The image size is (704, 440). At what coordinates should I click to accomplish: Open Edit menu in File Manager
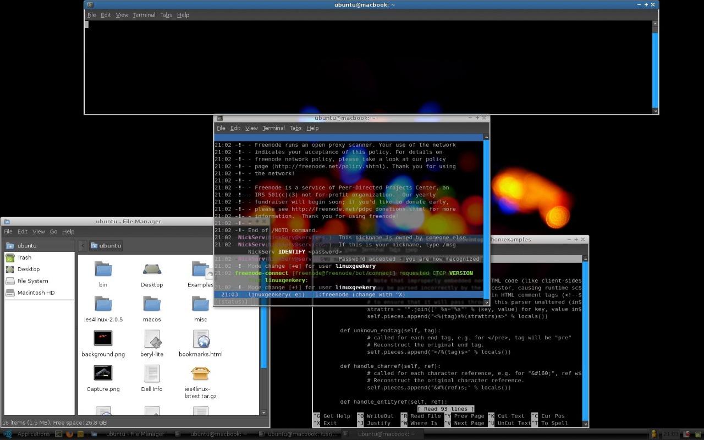pyautogui.click(x=22, y=232)
